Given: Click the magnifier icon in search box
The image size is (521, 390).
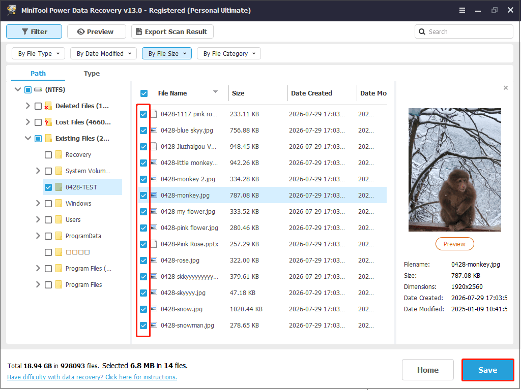Looking at the screenshot, I should click(422, 31).
